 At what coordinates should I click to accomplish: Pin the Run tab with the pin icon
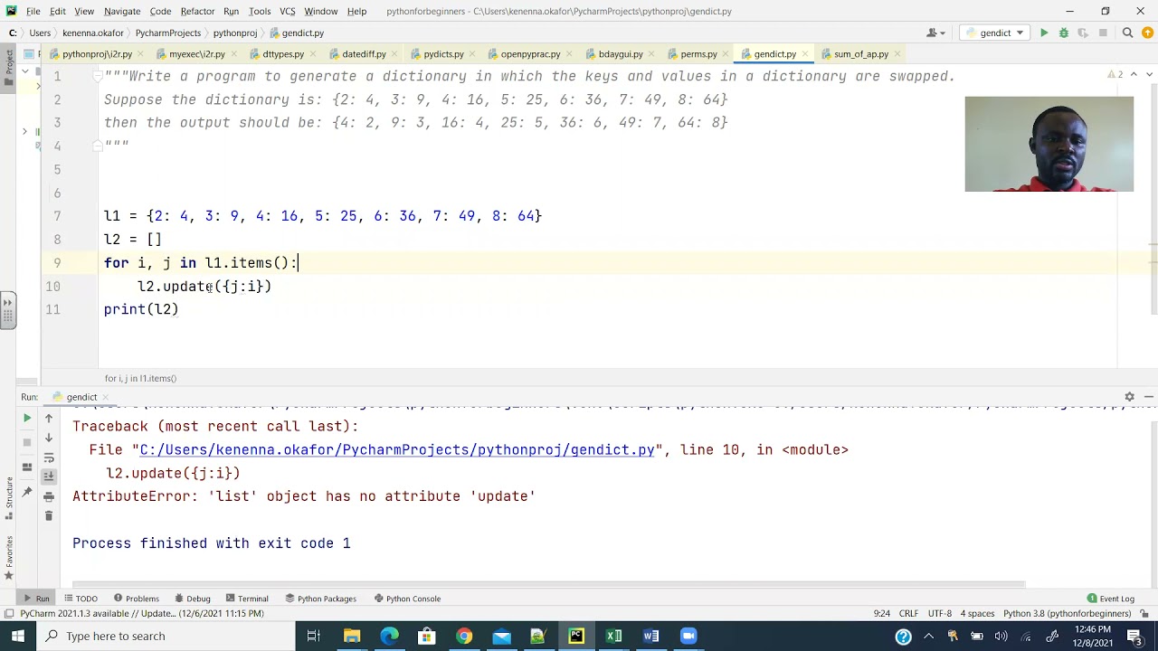(27, 492)
